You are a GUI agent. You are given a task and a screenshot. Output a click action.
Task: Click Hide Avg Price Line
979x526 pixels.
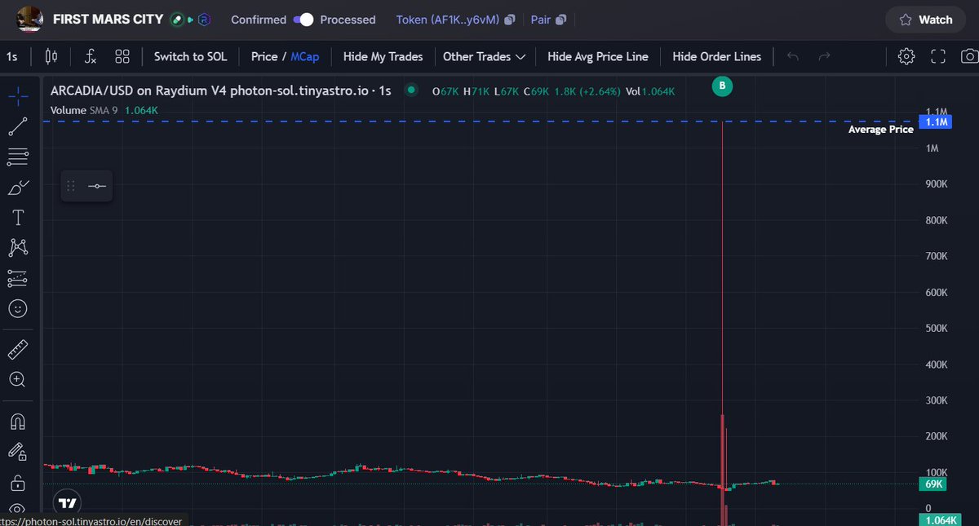pos(598,56)
